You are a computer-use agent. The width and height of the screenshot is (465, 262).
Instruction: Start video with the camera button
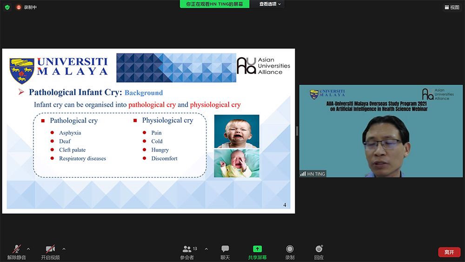click(50, 252)
